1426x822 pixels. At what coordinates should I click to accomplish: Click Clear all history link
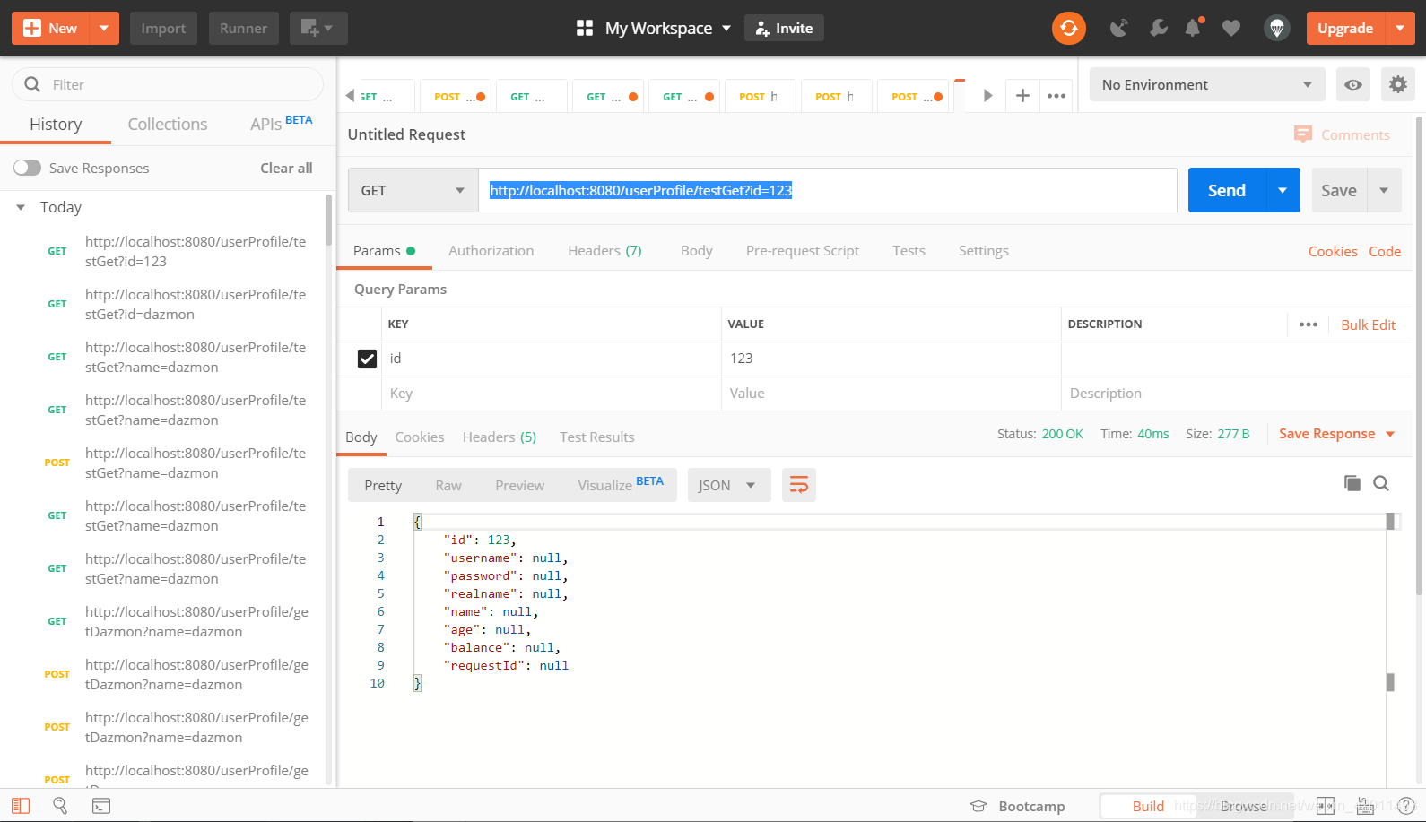(286, 168)
